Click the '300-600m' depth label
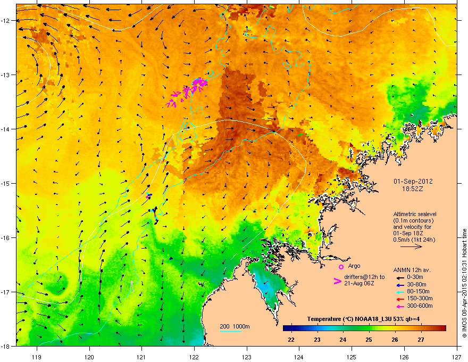This screenshot has width=468, height=362. 420,306
